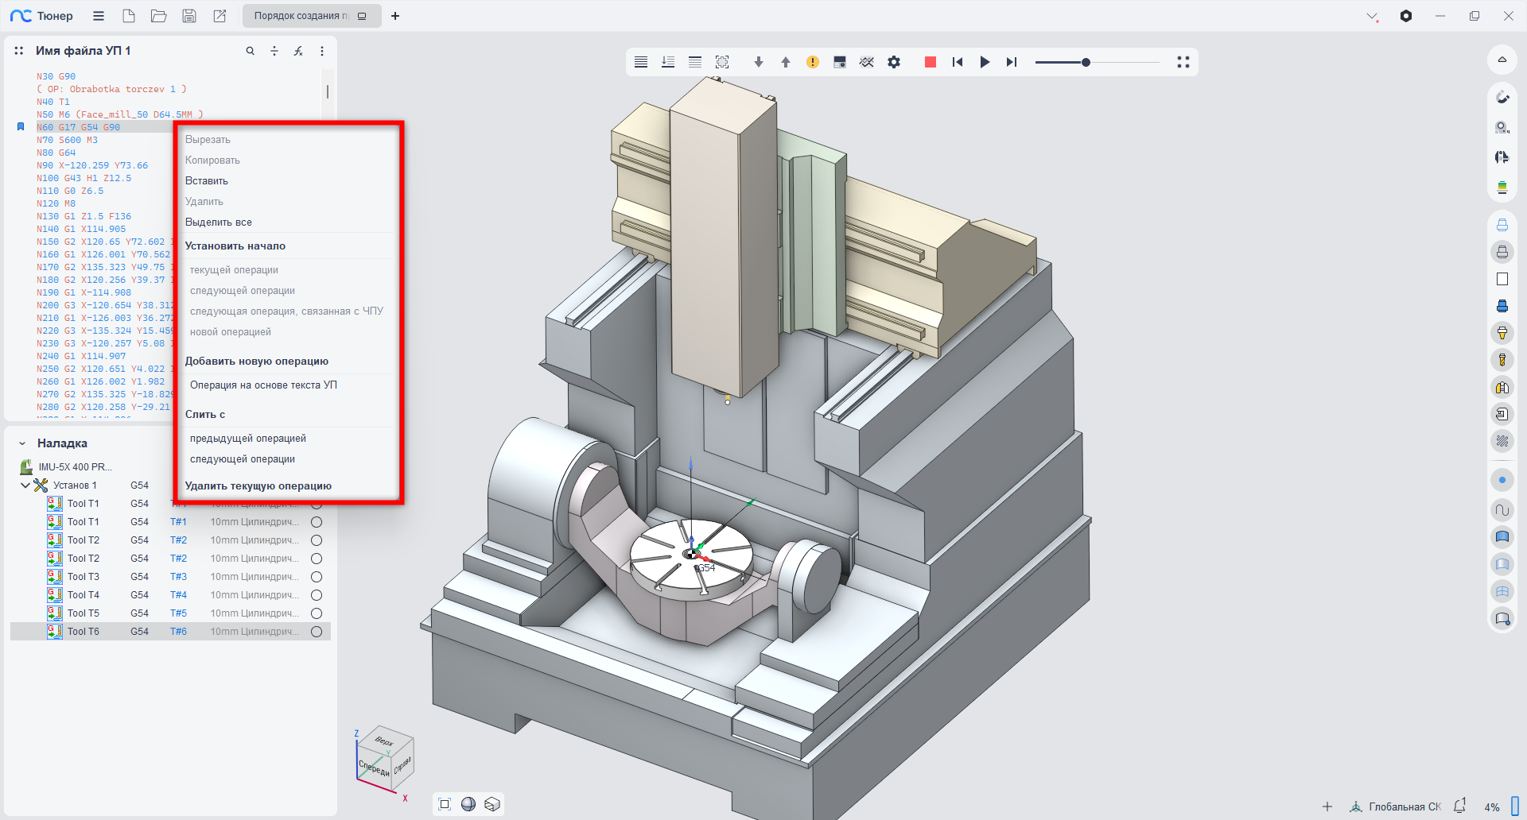Click the yellow warning indicator icon
Viewport: 1527px width, 820px height.
coord(812,62)
